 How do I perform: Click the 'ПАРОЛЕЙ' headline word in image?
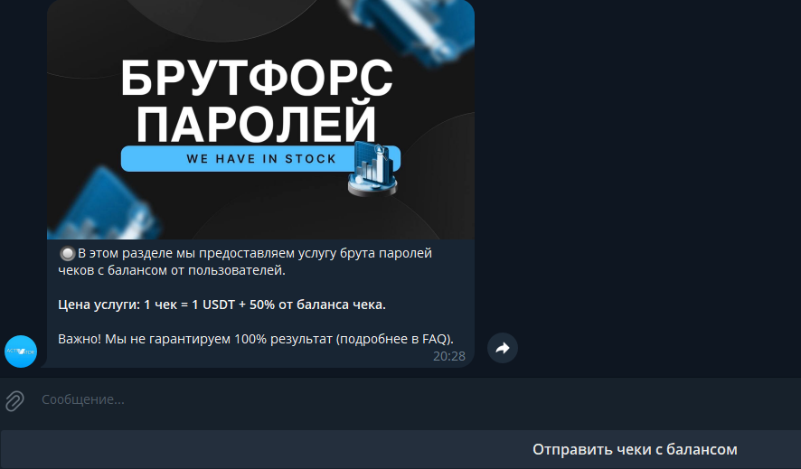coord(257,123)
